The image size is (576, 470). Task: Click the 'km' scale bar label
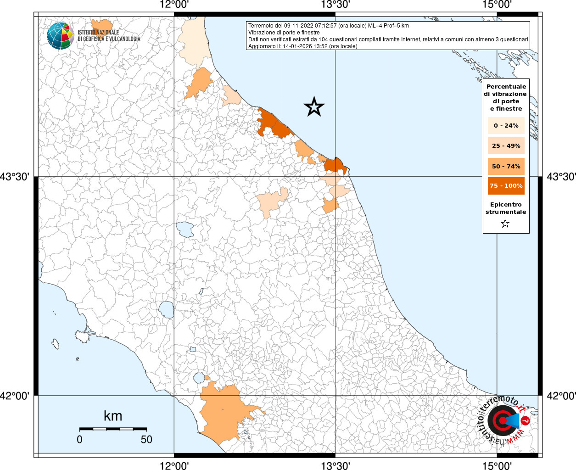pyautogui.click(x=113, y=416)
